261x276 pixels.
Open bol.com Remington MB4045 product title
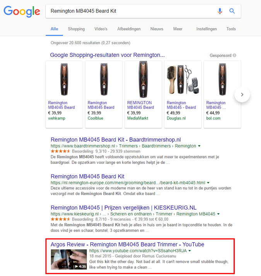coord(216,105)
